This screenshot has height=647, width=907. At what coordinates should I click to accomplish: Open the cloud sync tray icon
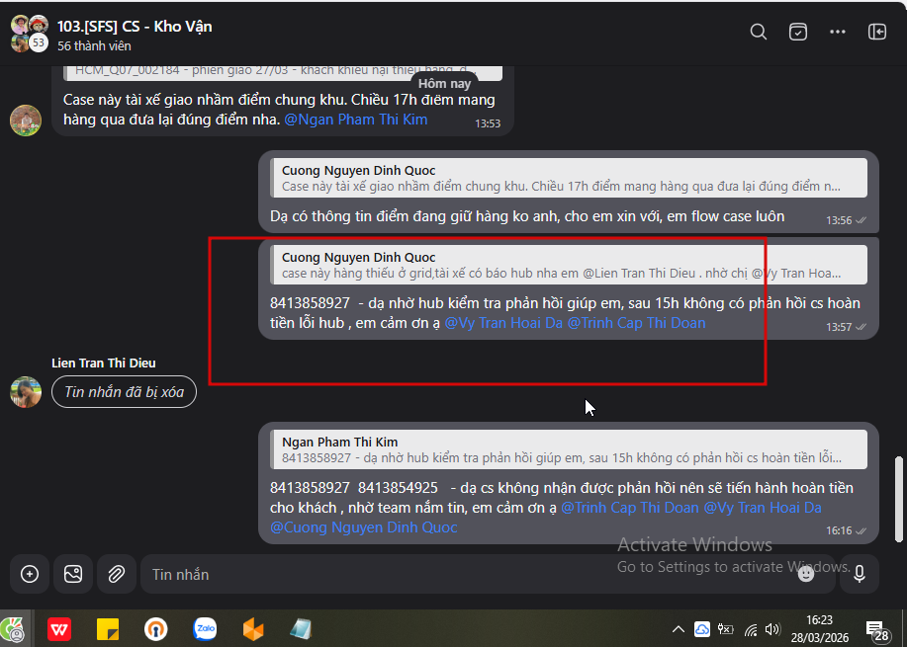pos(701,629)
